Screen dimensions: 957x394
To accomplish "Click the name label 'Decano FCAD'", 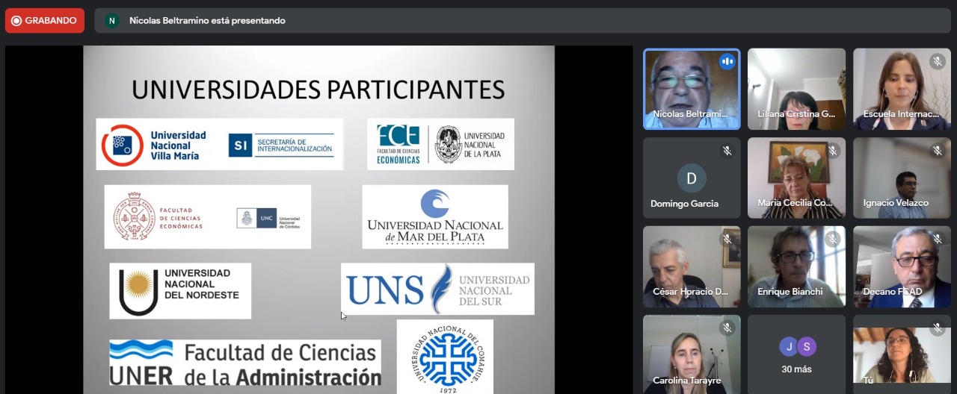I will [x=893, y=292].
